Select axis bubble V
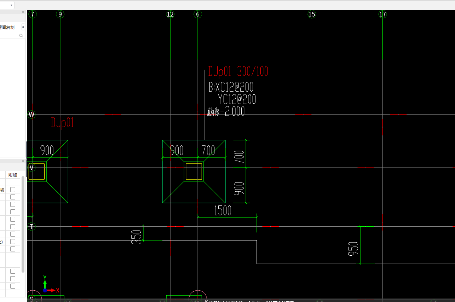The image size is (455, 302). [x=31, y=168]
